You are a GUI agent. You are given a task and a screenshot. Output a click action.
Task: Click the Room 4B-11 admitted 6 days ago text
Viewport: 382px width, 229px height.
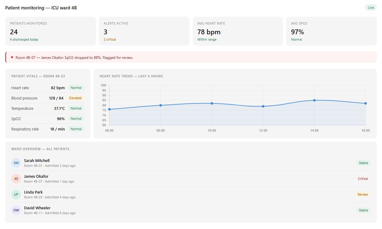50,213
